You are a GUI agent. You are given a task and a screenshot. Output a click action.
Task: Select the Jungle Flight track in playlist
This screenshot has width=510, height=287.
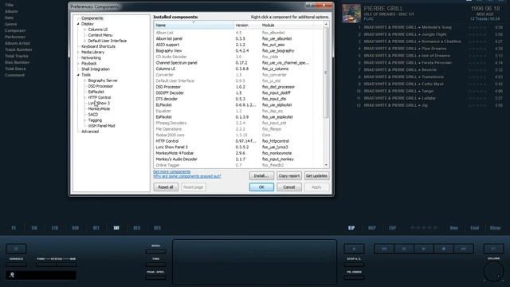coord(430,34)
